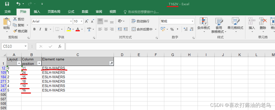The width and height of the screenshot is (275, 110).
Task: Toggle Italic formatting
Action: click(40, 29)
